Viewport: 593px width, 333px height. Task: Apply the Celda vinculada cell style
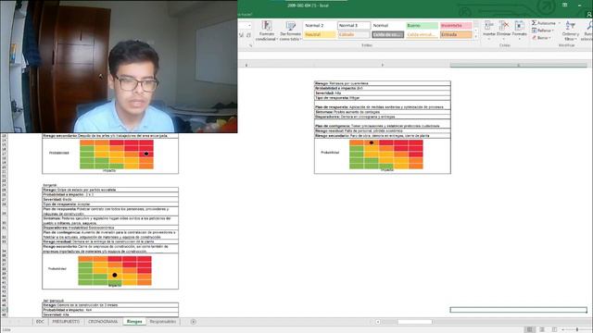point(423,34)
